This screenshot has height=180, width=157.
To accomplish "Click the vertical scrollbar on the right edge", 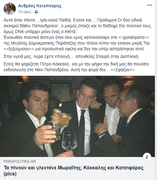I will [x=156, y=90].
